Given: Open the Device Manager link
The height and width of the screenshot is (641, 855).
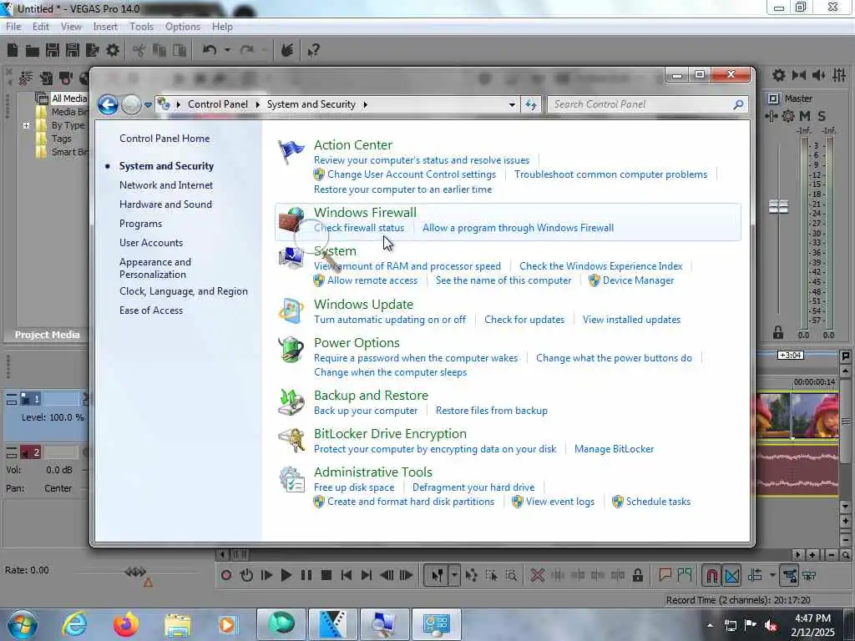Looking at the screenshot, I should [x=638, y=280].
